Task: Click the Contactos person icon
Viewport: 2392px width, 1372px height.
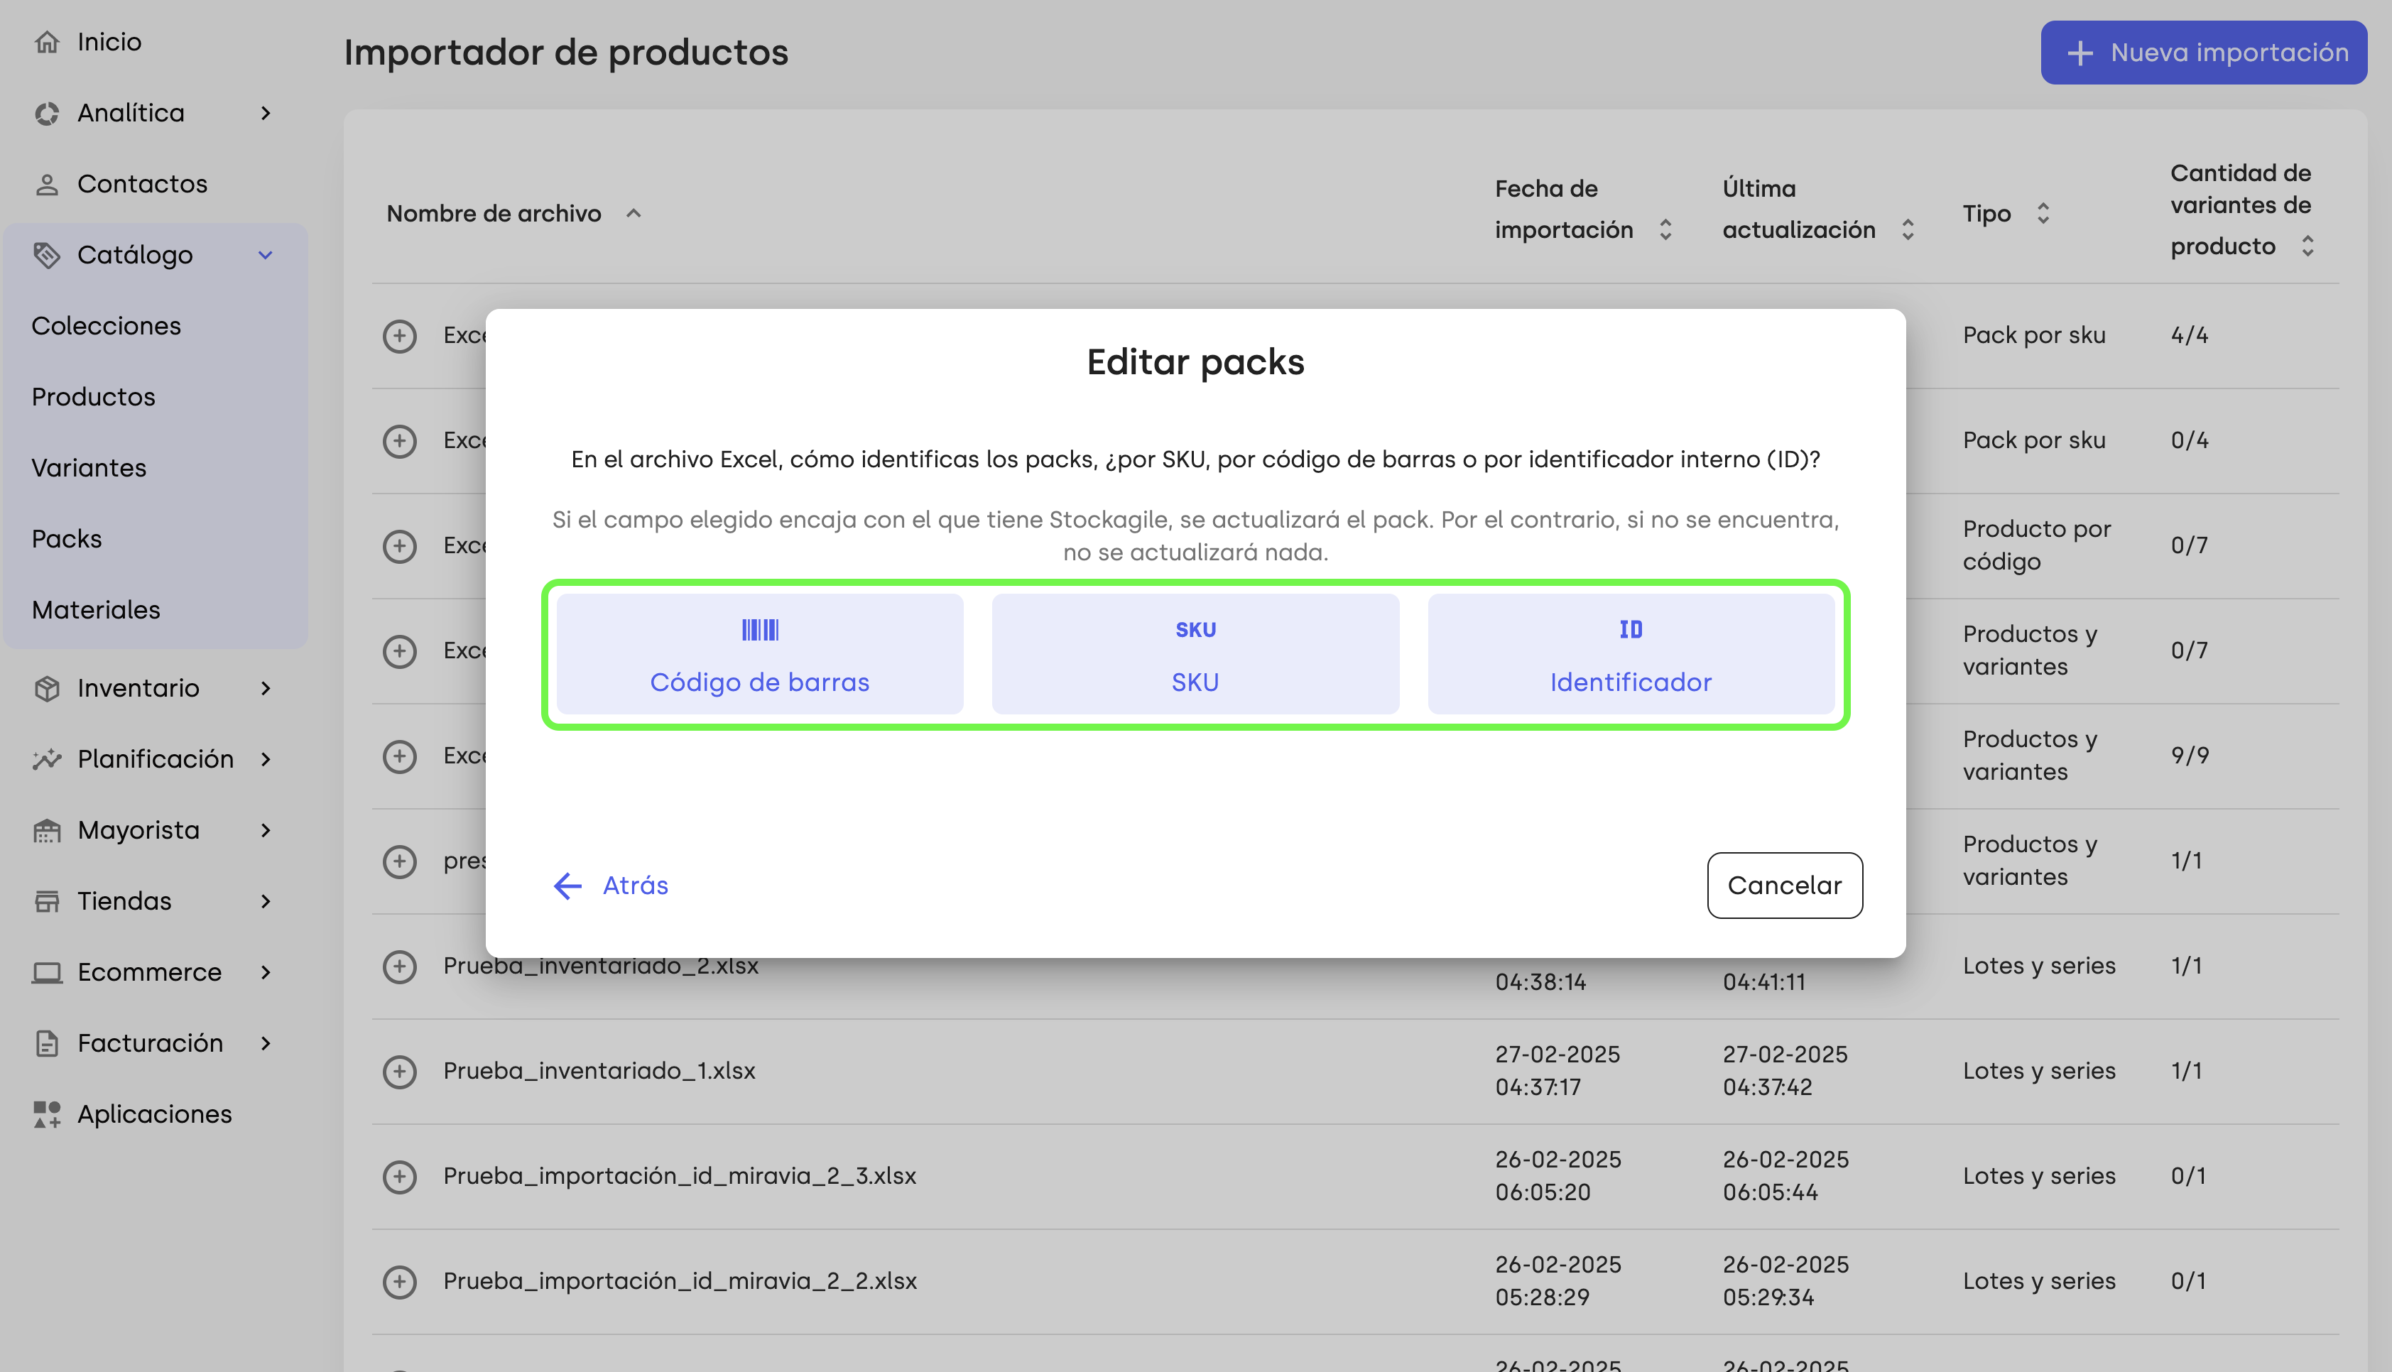Action: [46, 185]
